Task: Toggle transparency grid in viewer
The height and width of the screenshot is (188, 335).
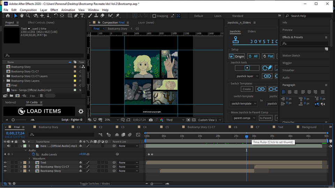Action: pyautogui.click(x=194, y=120)
